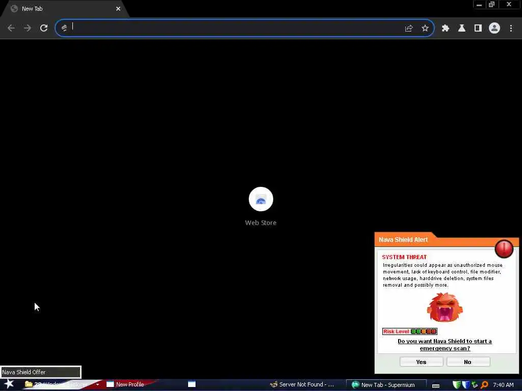Switch to New Tab - Supermium taskbar item
Viewport: 522px width, 391px height.
386,385
